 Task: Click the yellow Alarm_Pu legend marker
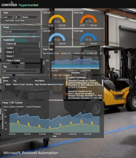[x=62, y=53]
